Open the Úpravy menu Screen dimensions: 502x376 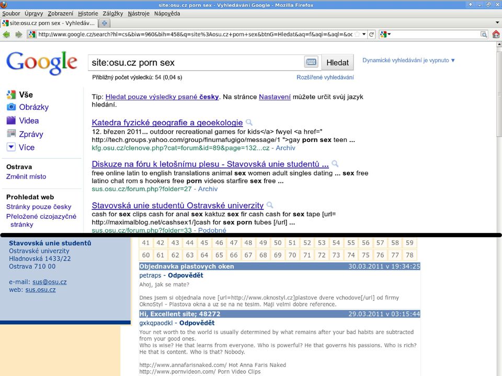click(x=33, y=14)
